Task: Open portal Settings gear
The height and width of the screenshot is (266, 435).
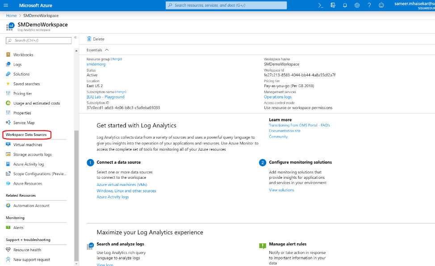Action: pos(357,5)
